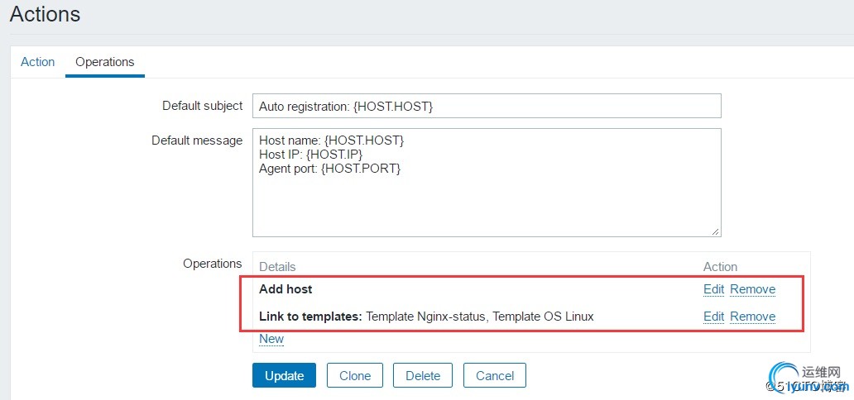Click the Add host operation text
Viewport: 854px width, 400px height.
(285, 289)
